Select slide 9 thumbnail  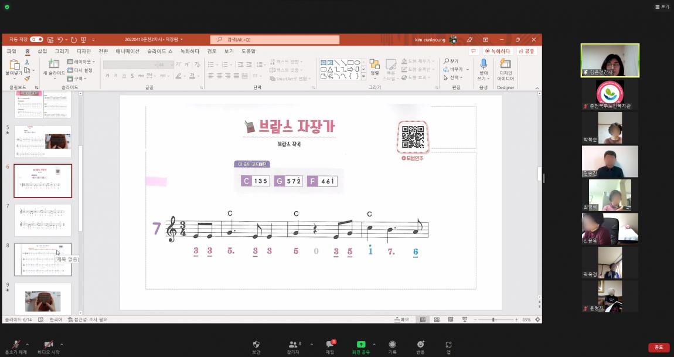click(43, 298)
